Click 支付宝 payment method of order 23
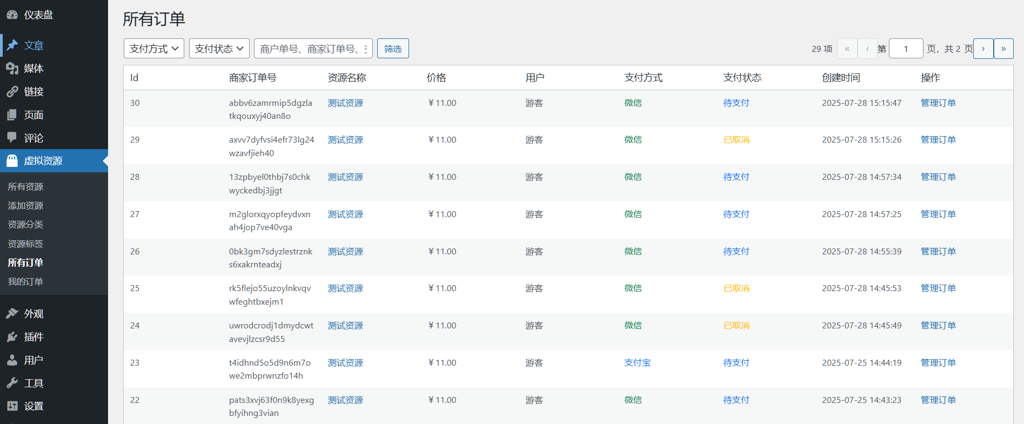 tap(637, 362)
